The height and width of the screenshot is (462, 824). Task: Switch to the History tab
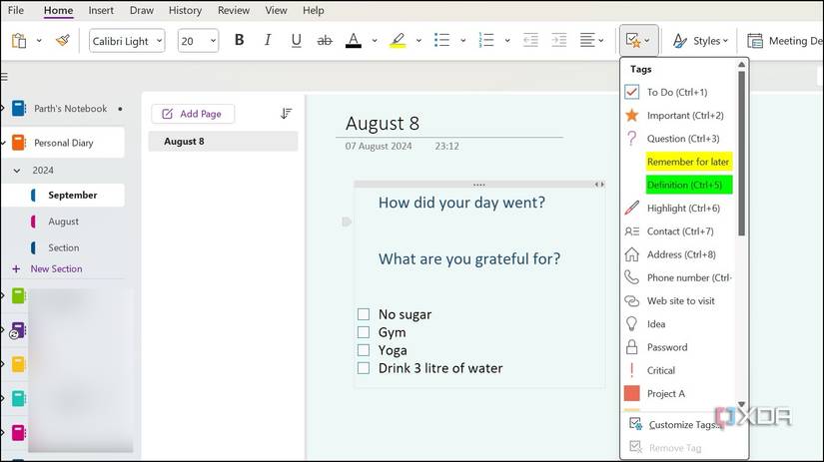185,10
